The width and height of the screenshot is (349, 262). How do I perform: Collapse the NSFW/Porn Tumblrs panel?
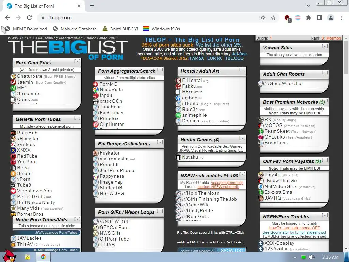pyautogui.click(x=324, y=215)
